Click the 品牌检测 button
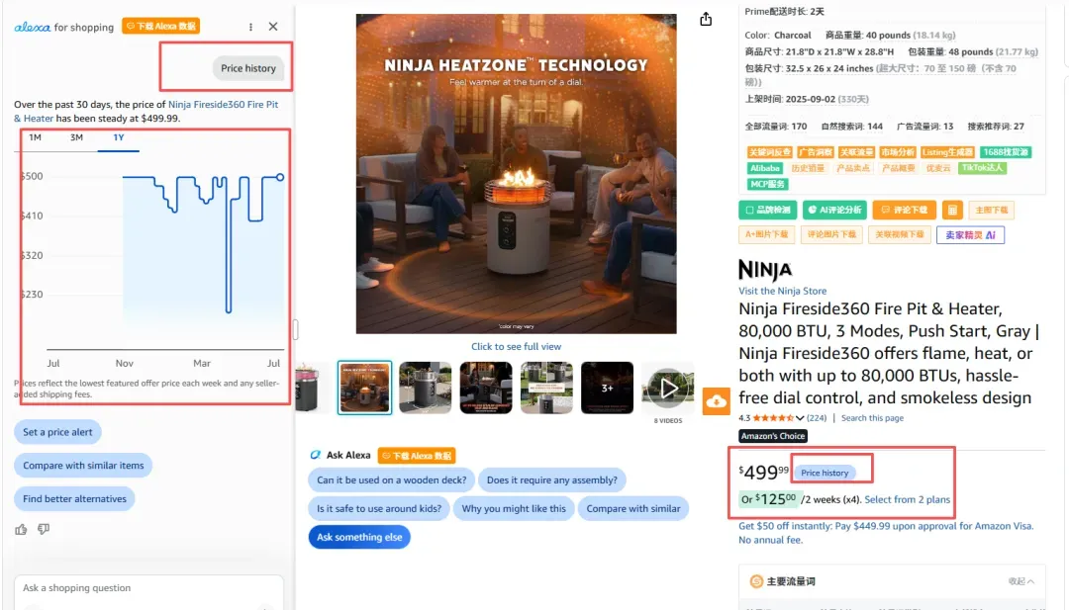This screenshot has height=610, width=1069. (768, 210)
